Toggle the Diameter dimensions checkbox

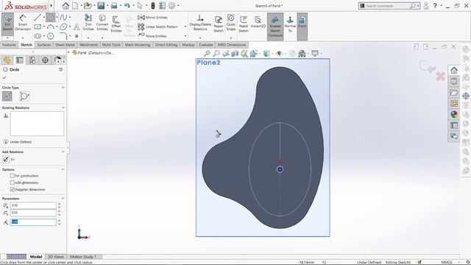(x=13, y=189)
